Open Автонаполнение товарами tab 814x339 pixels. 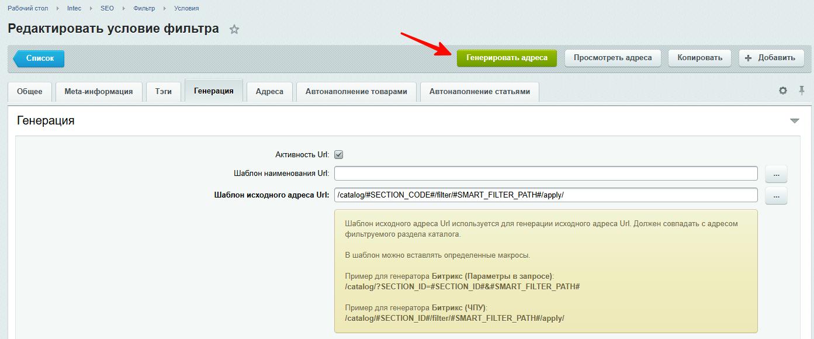(356, 92)
